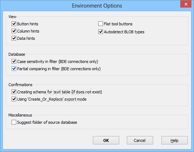Image resolution: width=194 pixels, height=152 pixels.
Task: Toggle Partial comparing in filter checkbox
Action: 14,68
